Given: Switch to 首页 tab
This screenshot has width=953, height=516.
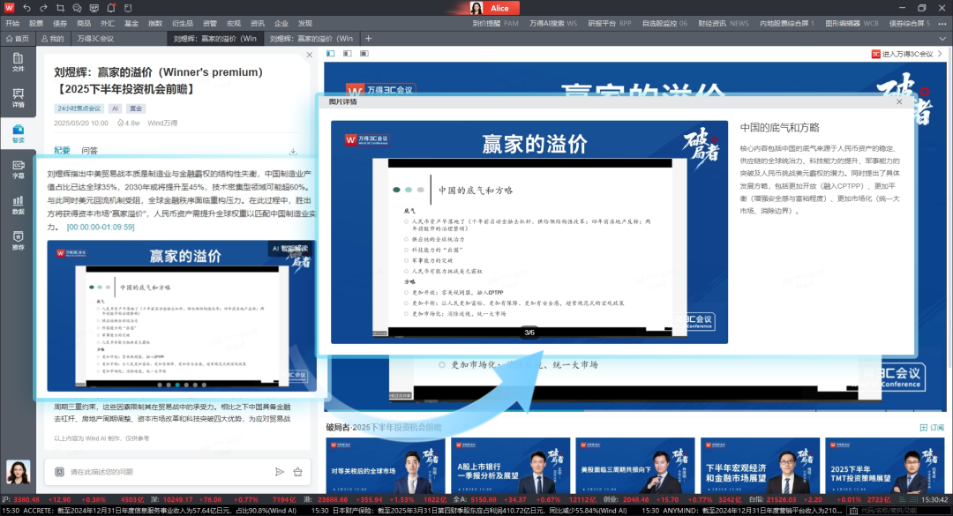Looking at the screenshot, I should click(x=18, y=38).
